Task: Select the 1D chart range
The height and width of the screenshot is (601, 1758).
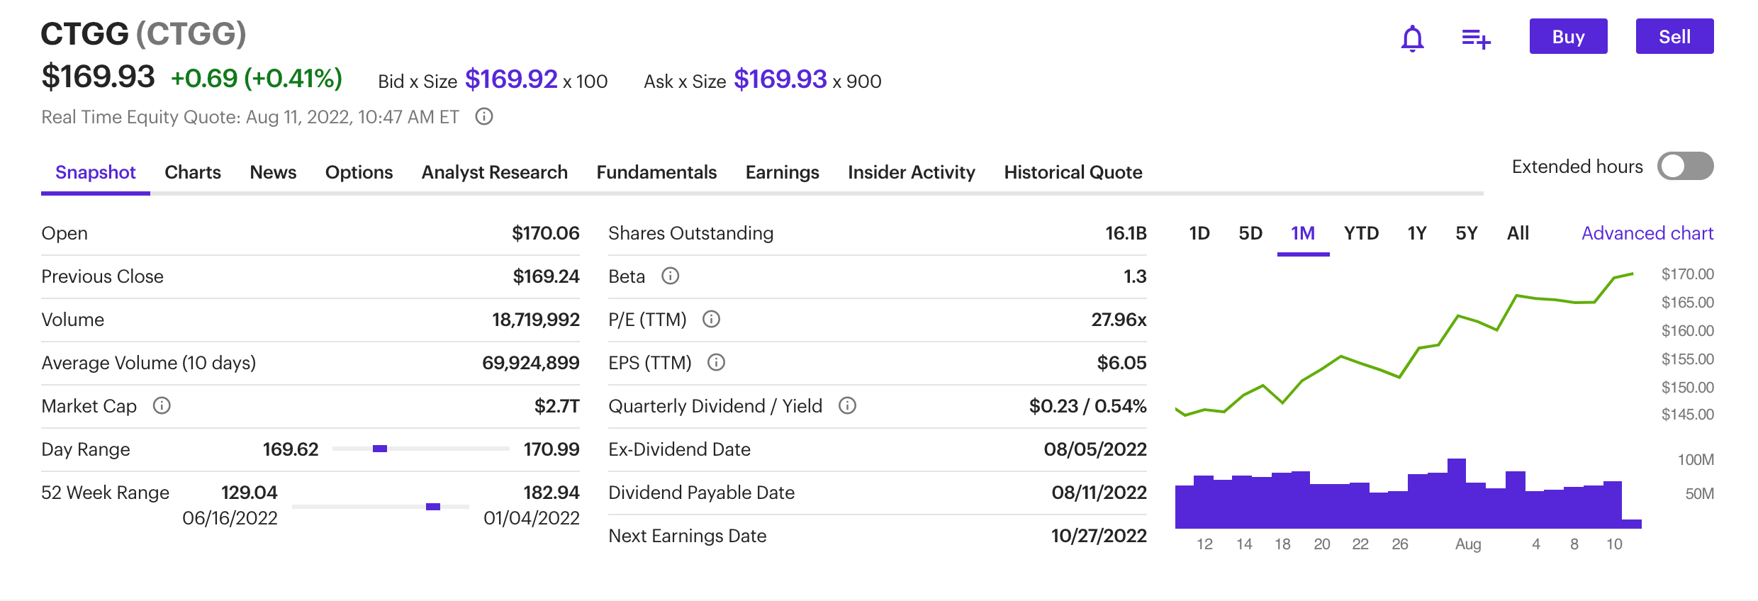Action: tap(1199, 233)
